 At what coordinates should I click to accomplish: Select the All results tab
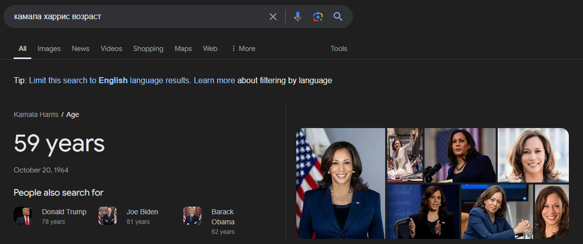point(22,49)
